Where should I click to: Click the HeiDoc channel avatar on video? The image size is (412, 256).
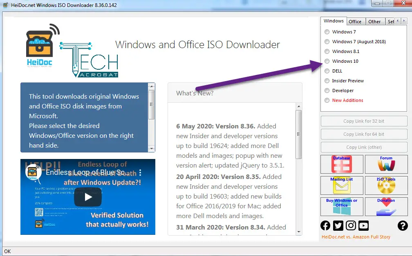pos(34,172)
